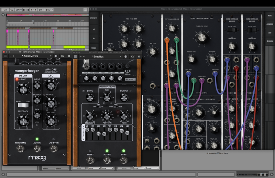Click the 137.00 tempo field
The height and width of the screenshot is (178, 275).
[x=19, y=10]
